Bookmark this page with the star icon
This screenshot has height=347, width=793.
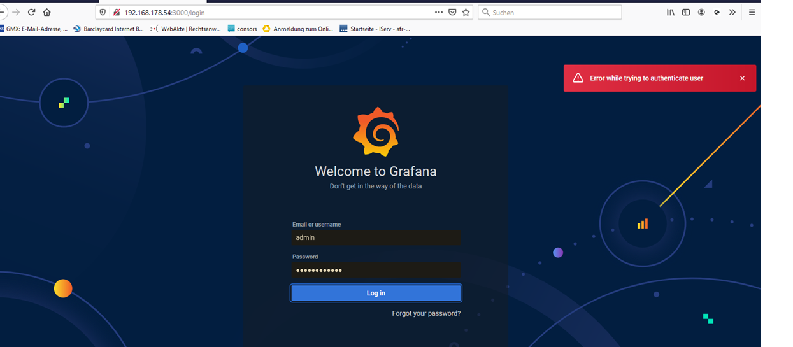466,12
